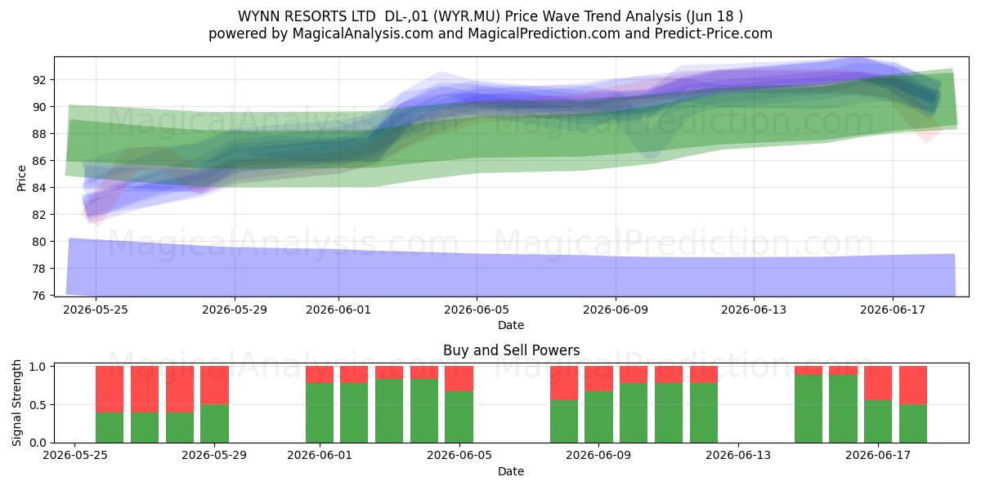Click the Price y-axis label

click(x=21, y=176)
